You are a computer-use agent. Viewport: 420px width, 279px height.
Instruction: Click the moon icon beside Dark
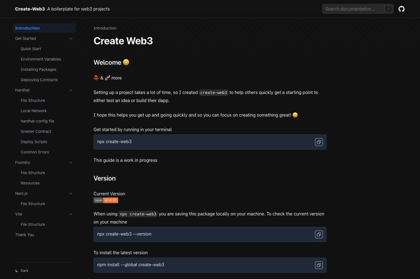point(17,271)
